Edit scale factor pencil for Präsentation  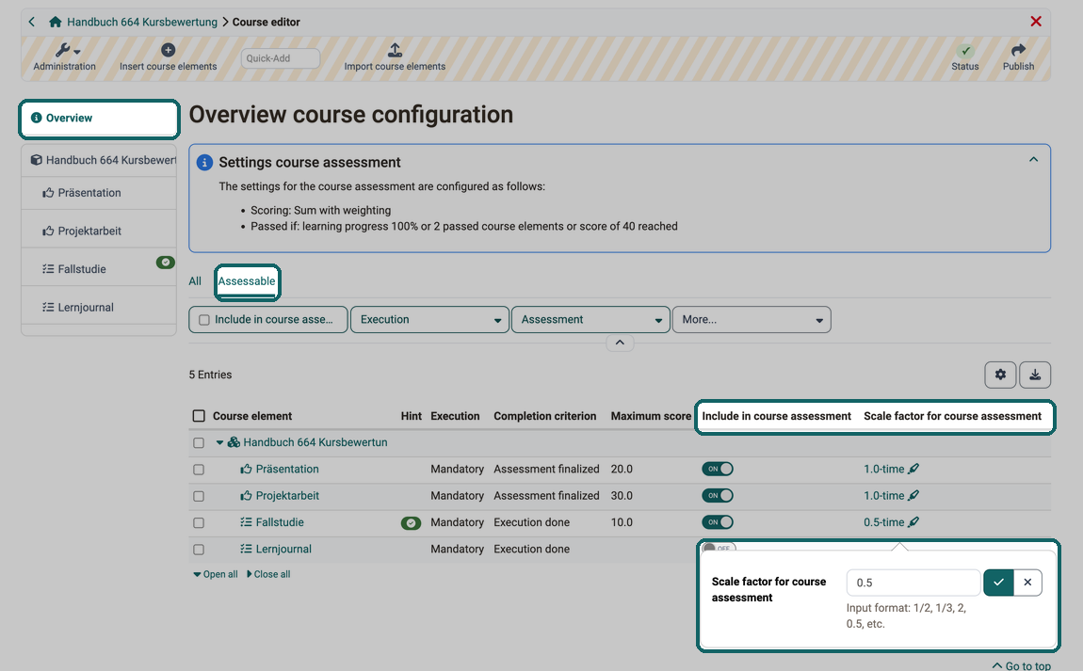click(913, 469)
